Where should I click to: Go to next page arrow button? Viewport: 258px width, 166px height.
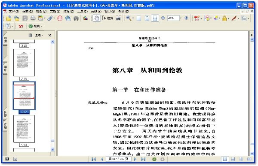[x=135, y=159]
